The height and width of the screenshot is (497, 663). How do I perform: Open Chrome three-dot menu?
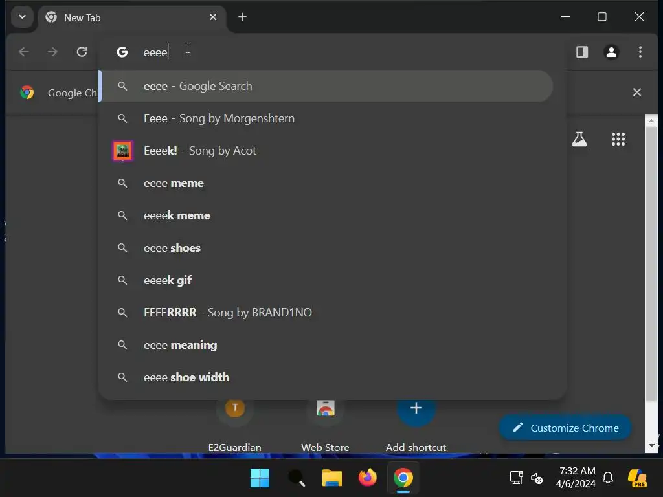pyautogui.click(x=640, y=52)
